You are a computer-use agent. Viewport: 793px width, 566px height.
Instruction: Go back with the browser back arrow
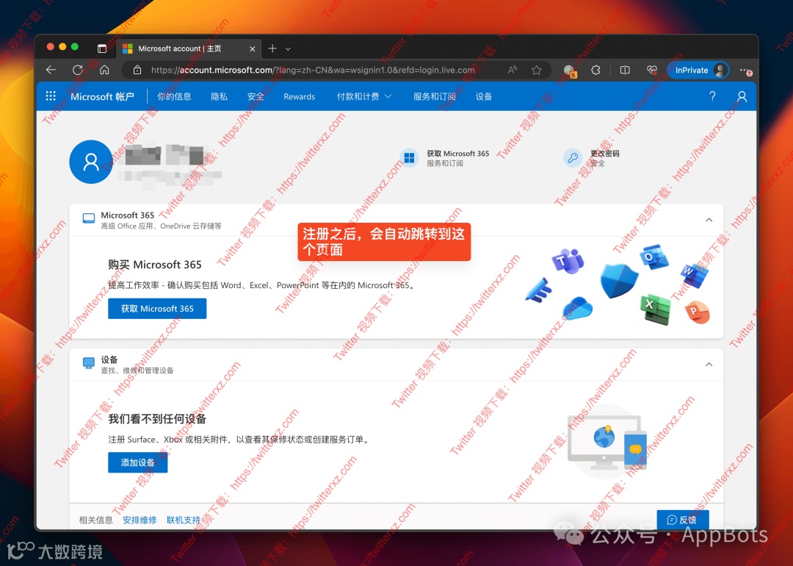point(51,70)
